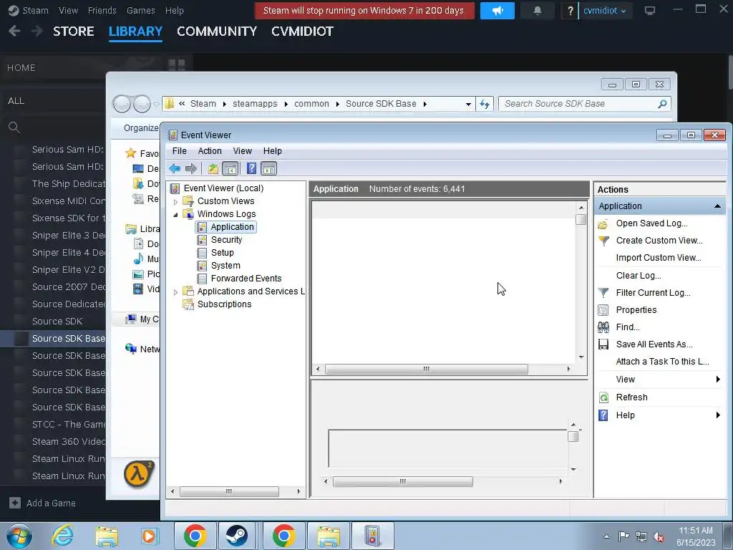Click the Up one level folder icon
The width and height of the screenshot is (733, 550).
(x=213, y=168)
